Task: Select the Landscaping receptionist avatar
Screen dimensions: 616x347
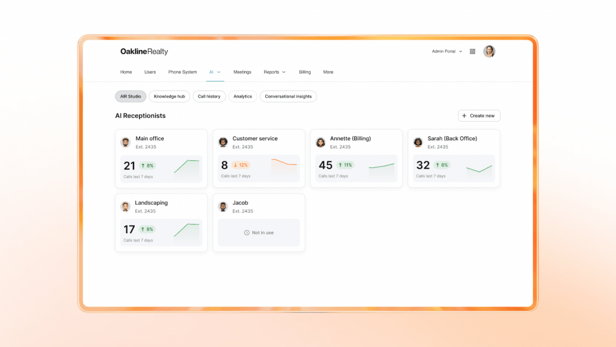Action: (126, 206)
